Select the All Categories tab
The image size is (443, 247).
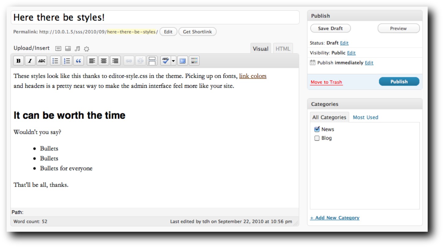click(x=329, y=117)
